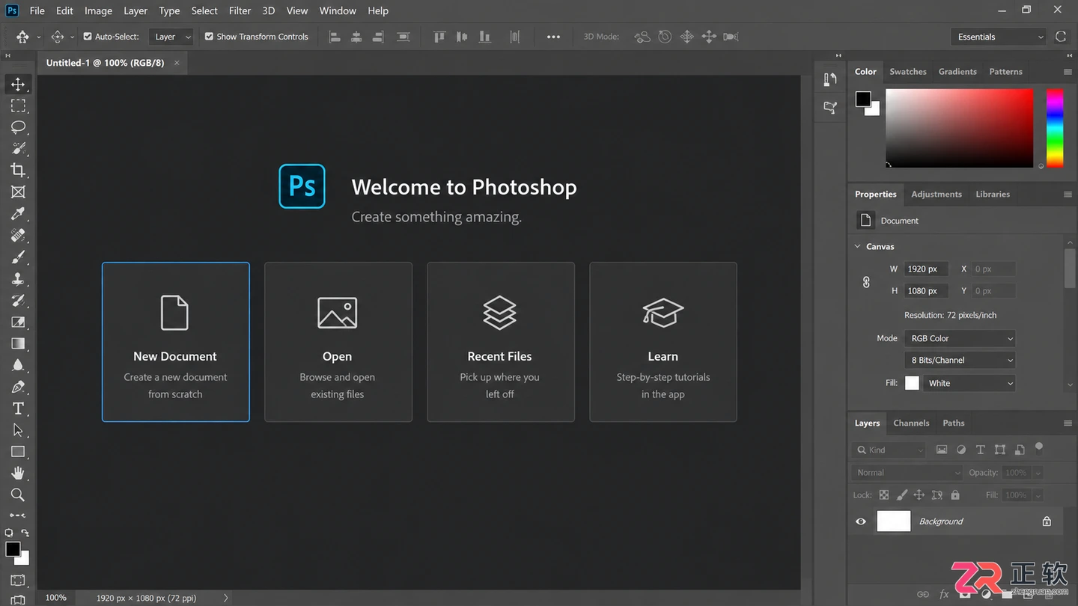Hide the Background layer with the eye icon
Screen dimensions: 1078x606
tap(861, 521)
